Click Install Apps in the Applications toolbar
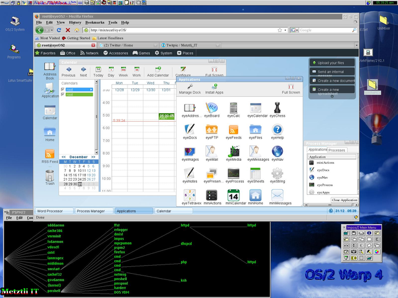The image size is (398, 298). tap(214, 89)
